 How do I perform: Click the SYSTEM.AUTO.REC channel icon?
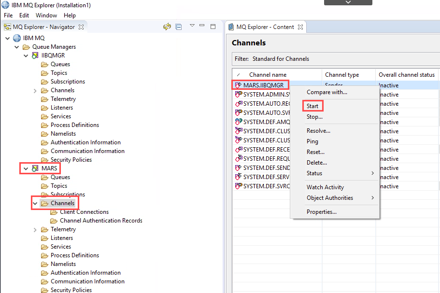[x=238, y=103]
